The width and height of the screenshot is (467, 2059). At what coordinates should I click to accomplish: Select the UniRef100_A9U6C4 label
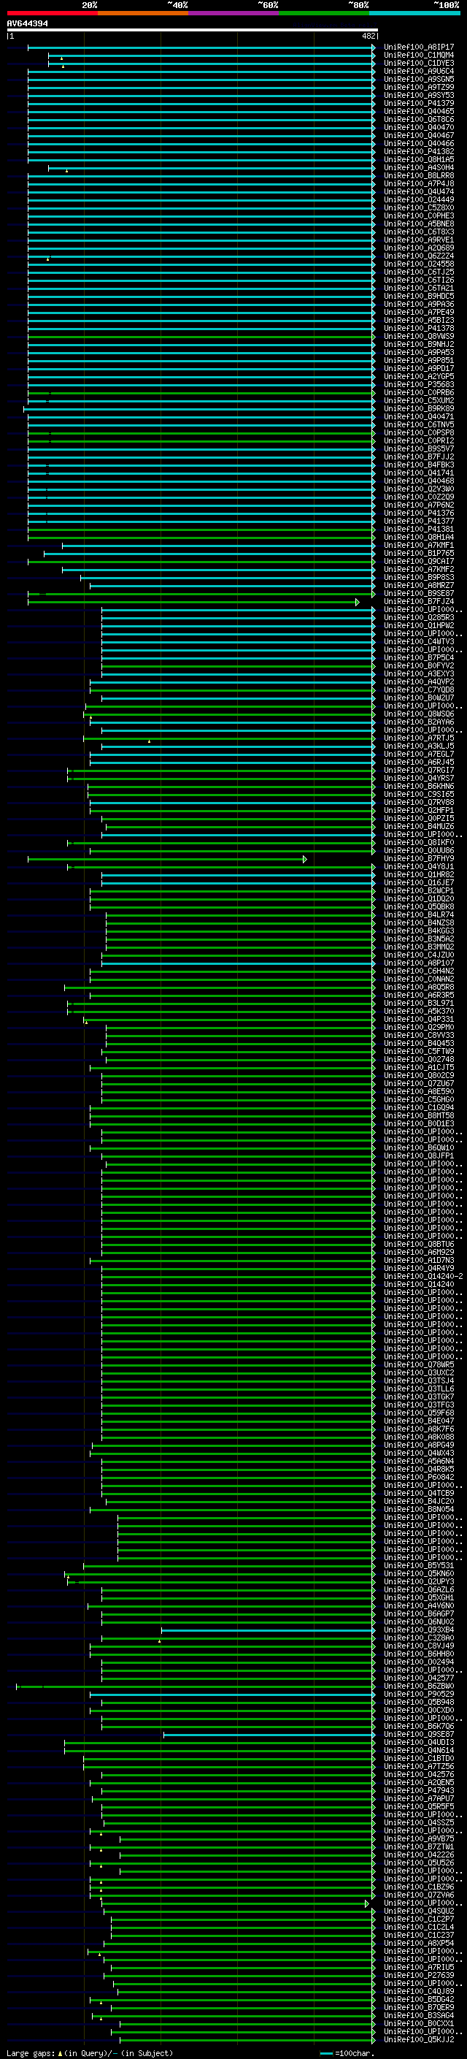pos(418,71)
